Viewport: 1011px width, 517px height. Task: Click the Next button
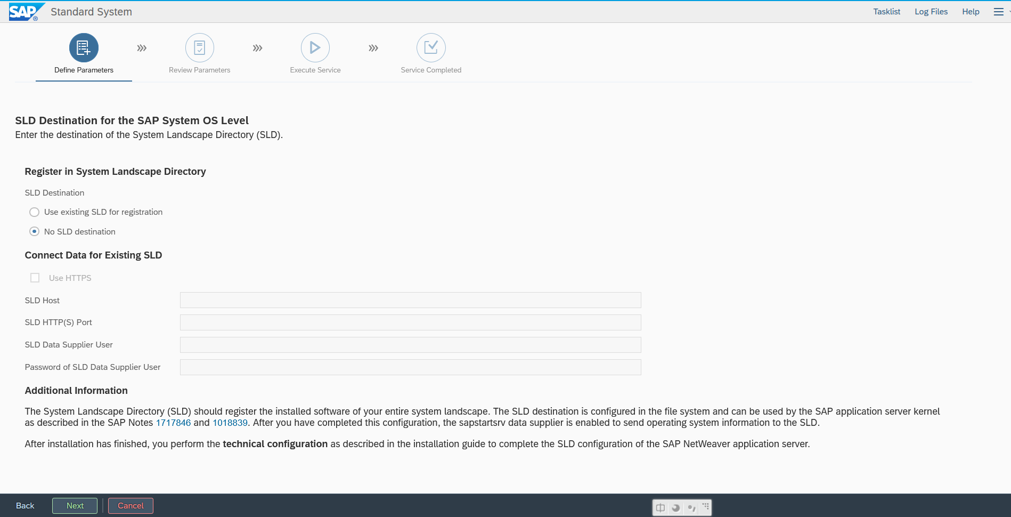click(x=75, y=506)
